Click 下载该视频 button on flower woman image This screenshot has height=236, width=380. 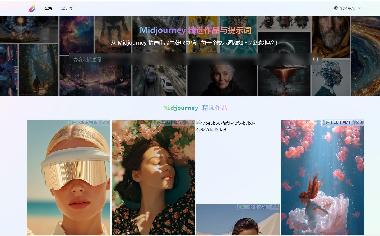[x=169, y=122]
